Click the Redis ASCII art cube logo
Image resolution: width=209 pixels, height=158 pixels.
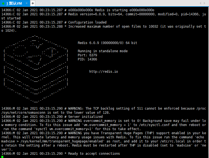[36, 69]
